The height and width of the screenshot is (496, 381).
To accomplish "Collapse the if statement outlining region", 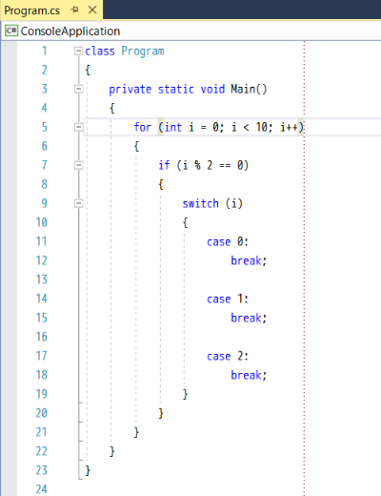I will 78,165.
